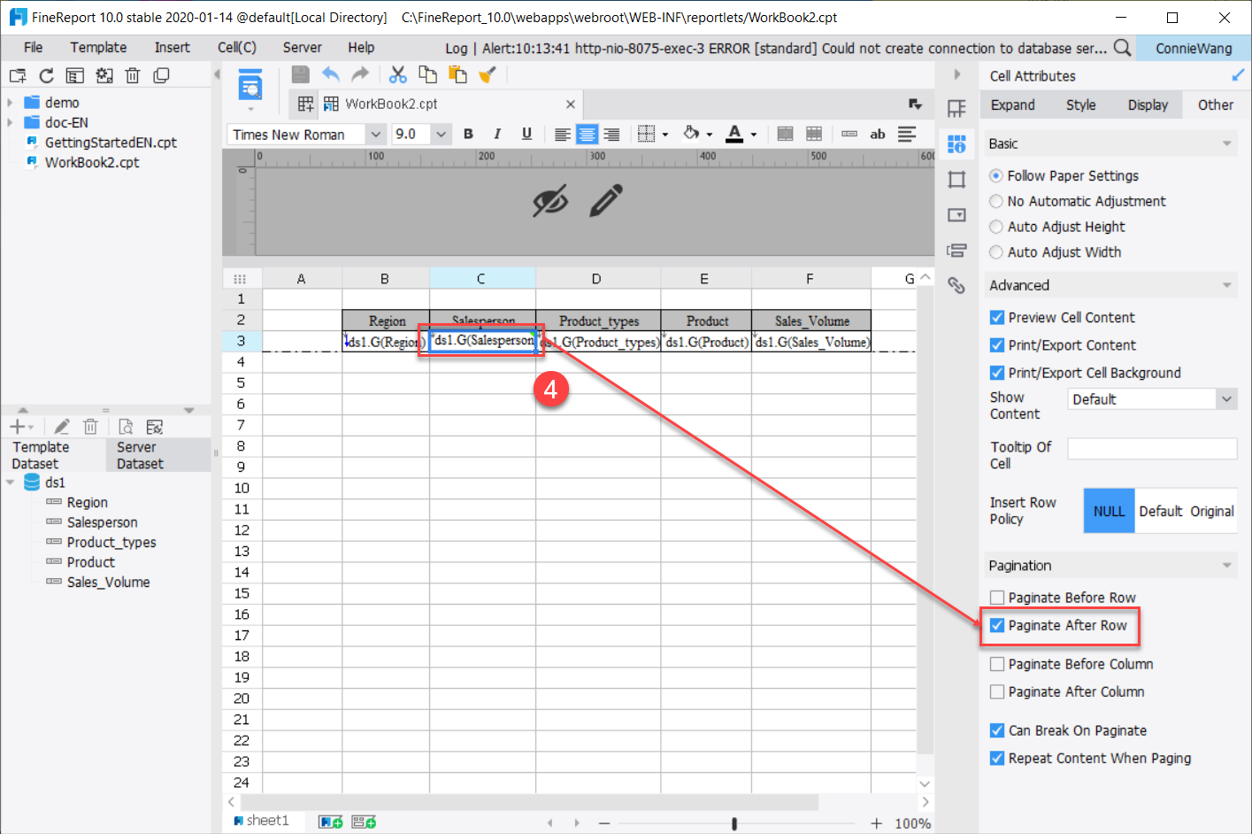Click the Cut (scissors) icon

397,74
